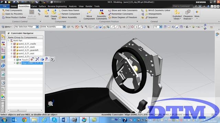The width and height of the screenshot is (220, 123).
Task: Uncheck the asm2_9_f1_cradle checkbox
Action: click(14, 44)
